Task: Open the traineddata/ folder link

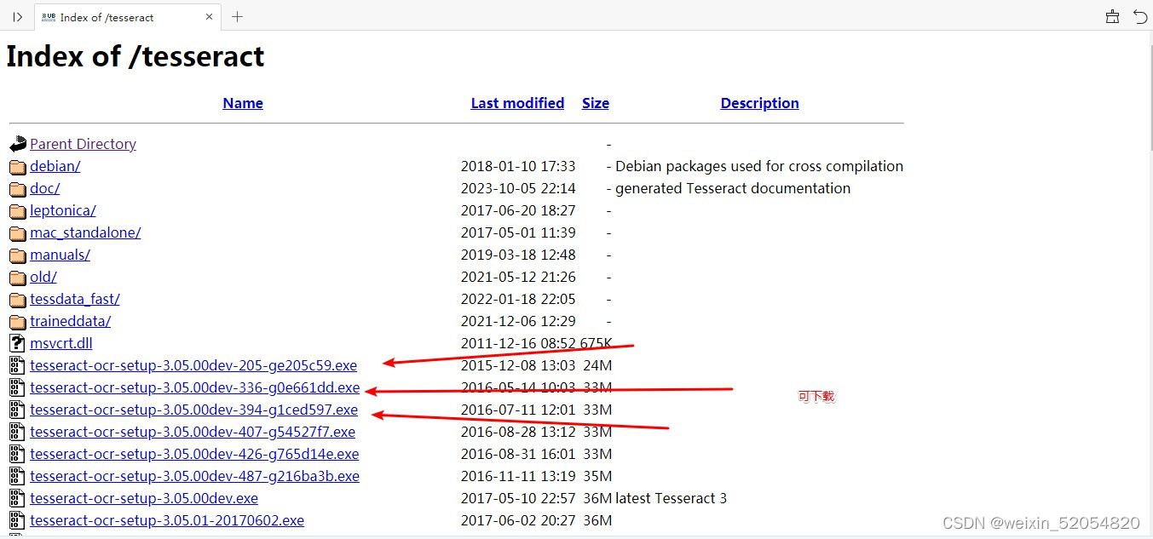Action: 70,321
